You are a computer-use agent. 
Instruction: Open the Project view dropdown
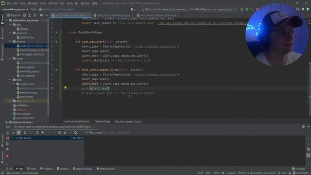coord(14,15)
